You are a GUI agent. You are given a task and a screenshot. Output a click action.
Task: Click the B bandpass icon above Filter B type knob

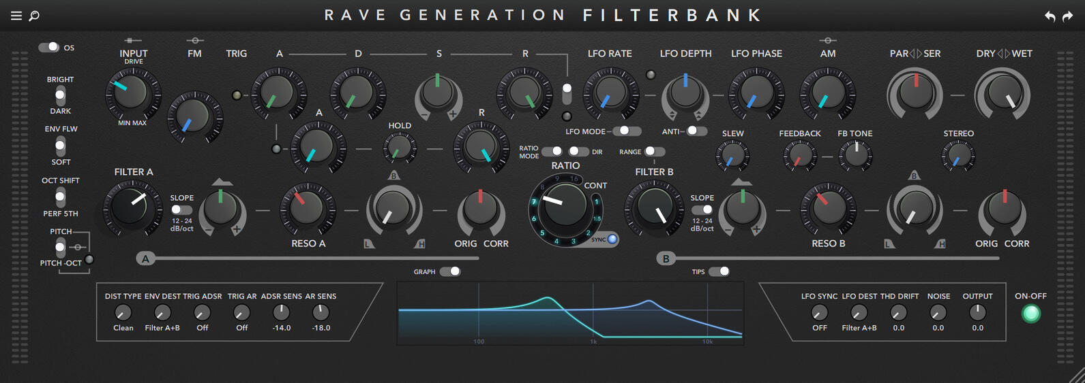point(915,176)
